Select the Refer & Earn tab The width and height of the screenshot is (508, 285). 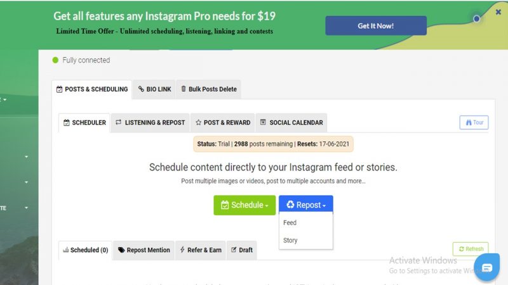click(x=201, y=250)
